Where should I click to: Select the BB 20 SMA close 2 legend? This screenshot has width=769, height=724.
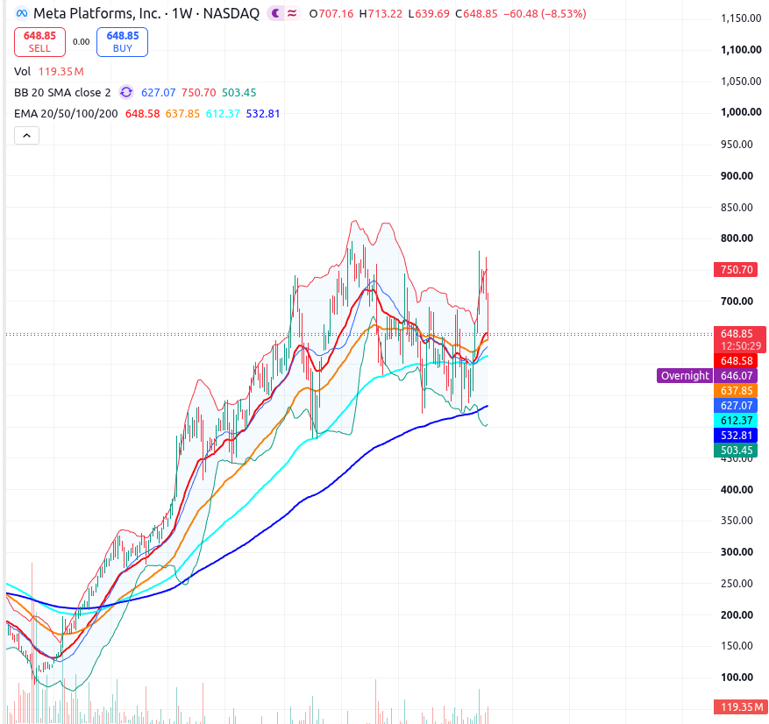pyautogui.click(x=62, y=92)
